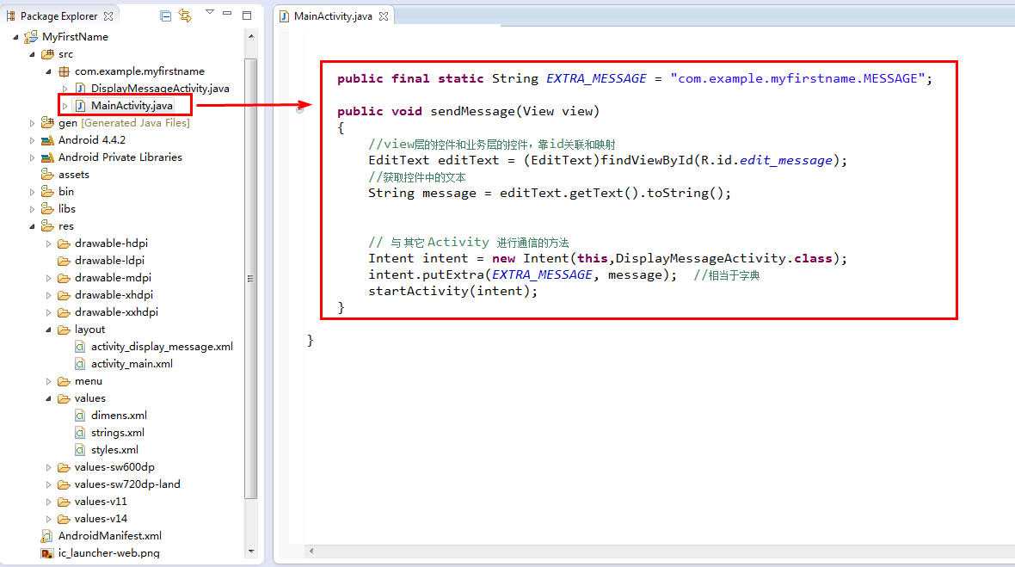Open activity_main.xml file
The image size is (1015, 567).
point(132,364)
